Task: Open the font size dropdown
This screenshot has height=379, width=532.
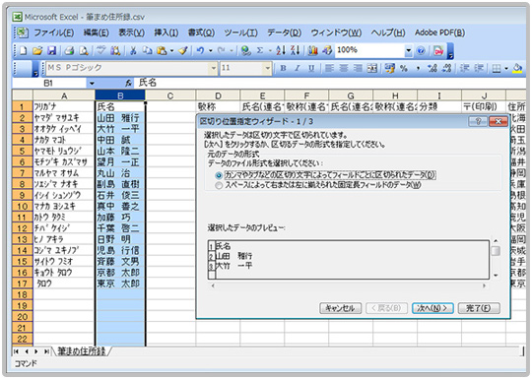Action: [x=268, y=68]
